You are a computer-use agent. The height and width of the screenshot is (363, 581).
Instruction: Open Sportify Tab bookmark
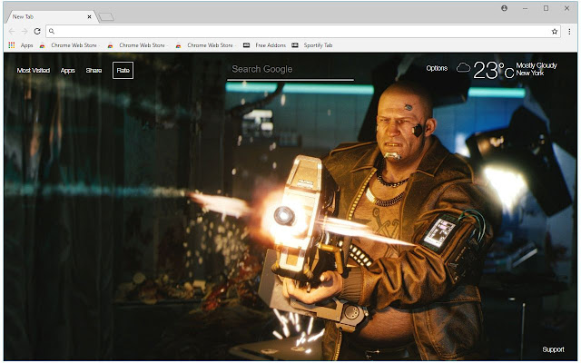click(x=312, y=45)
